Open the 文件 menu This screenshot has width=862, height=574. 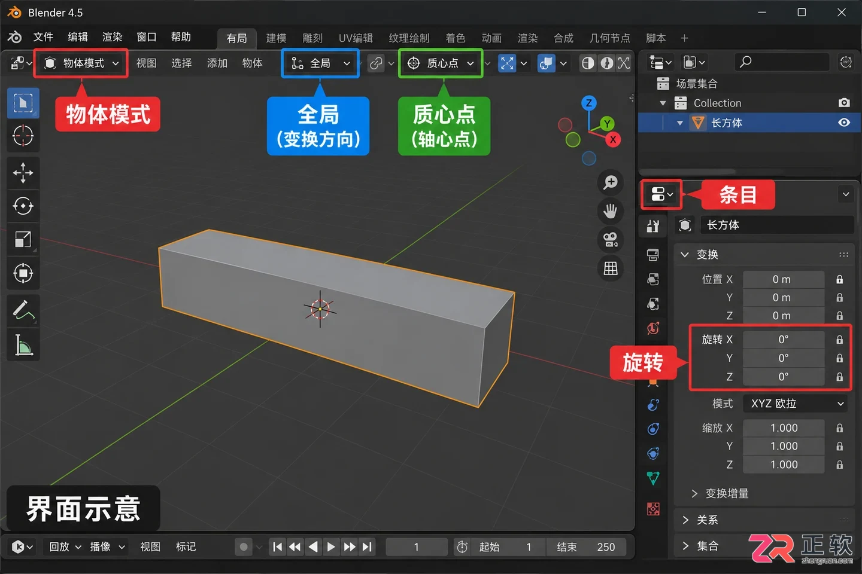43,37
